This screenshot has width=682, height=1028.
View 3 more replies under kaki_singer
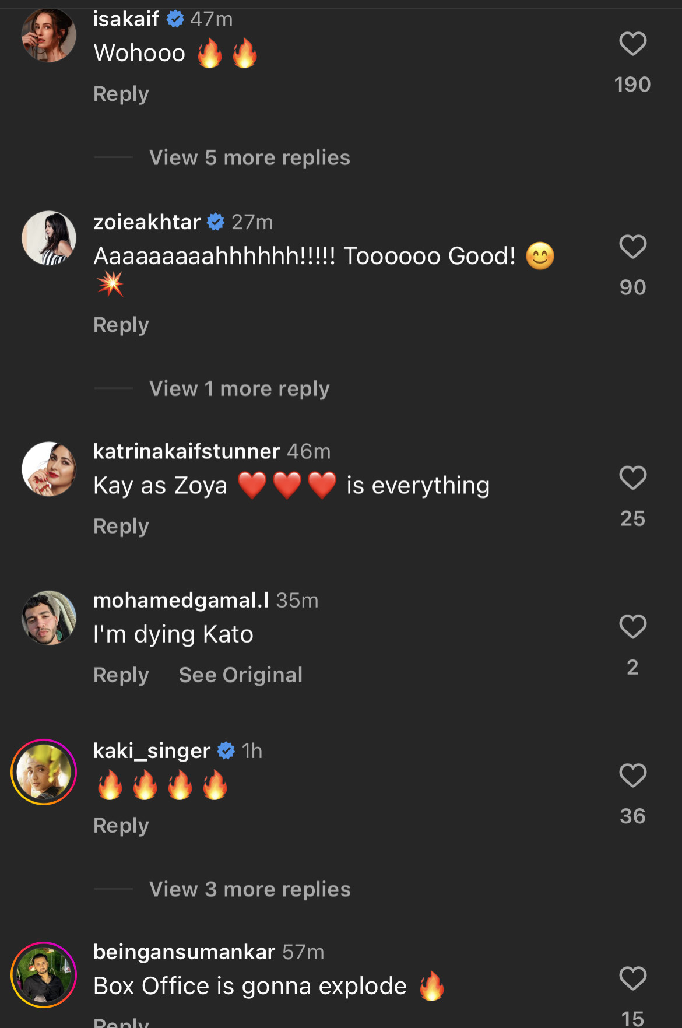tap(249, 890)
